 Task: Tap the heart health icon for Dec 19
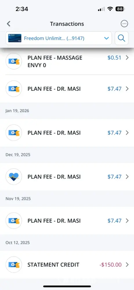tap(14, 177)
